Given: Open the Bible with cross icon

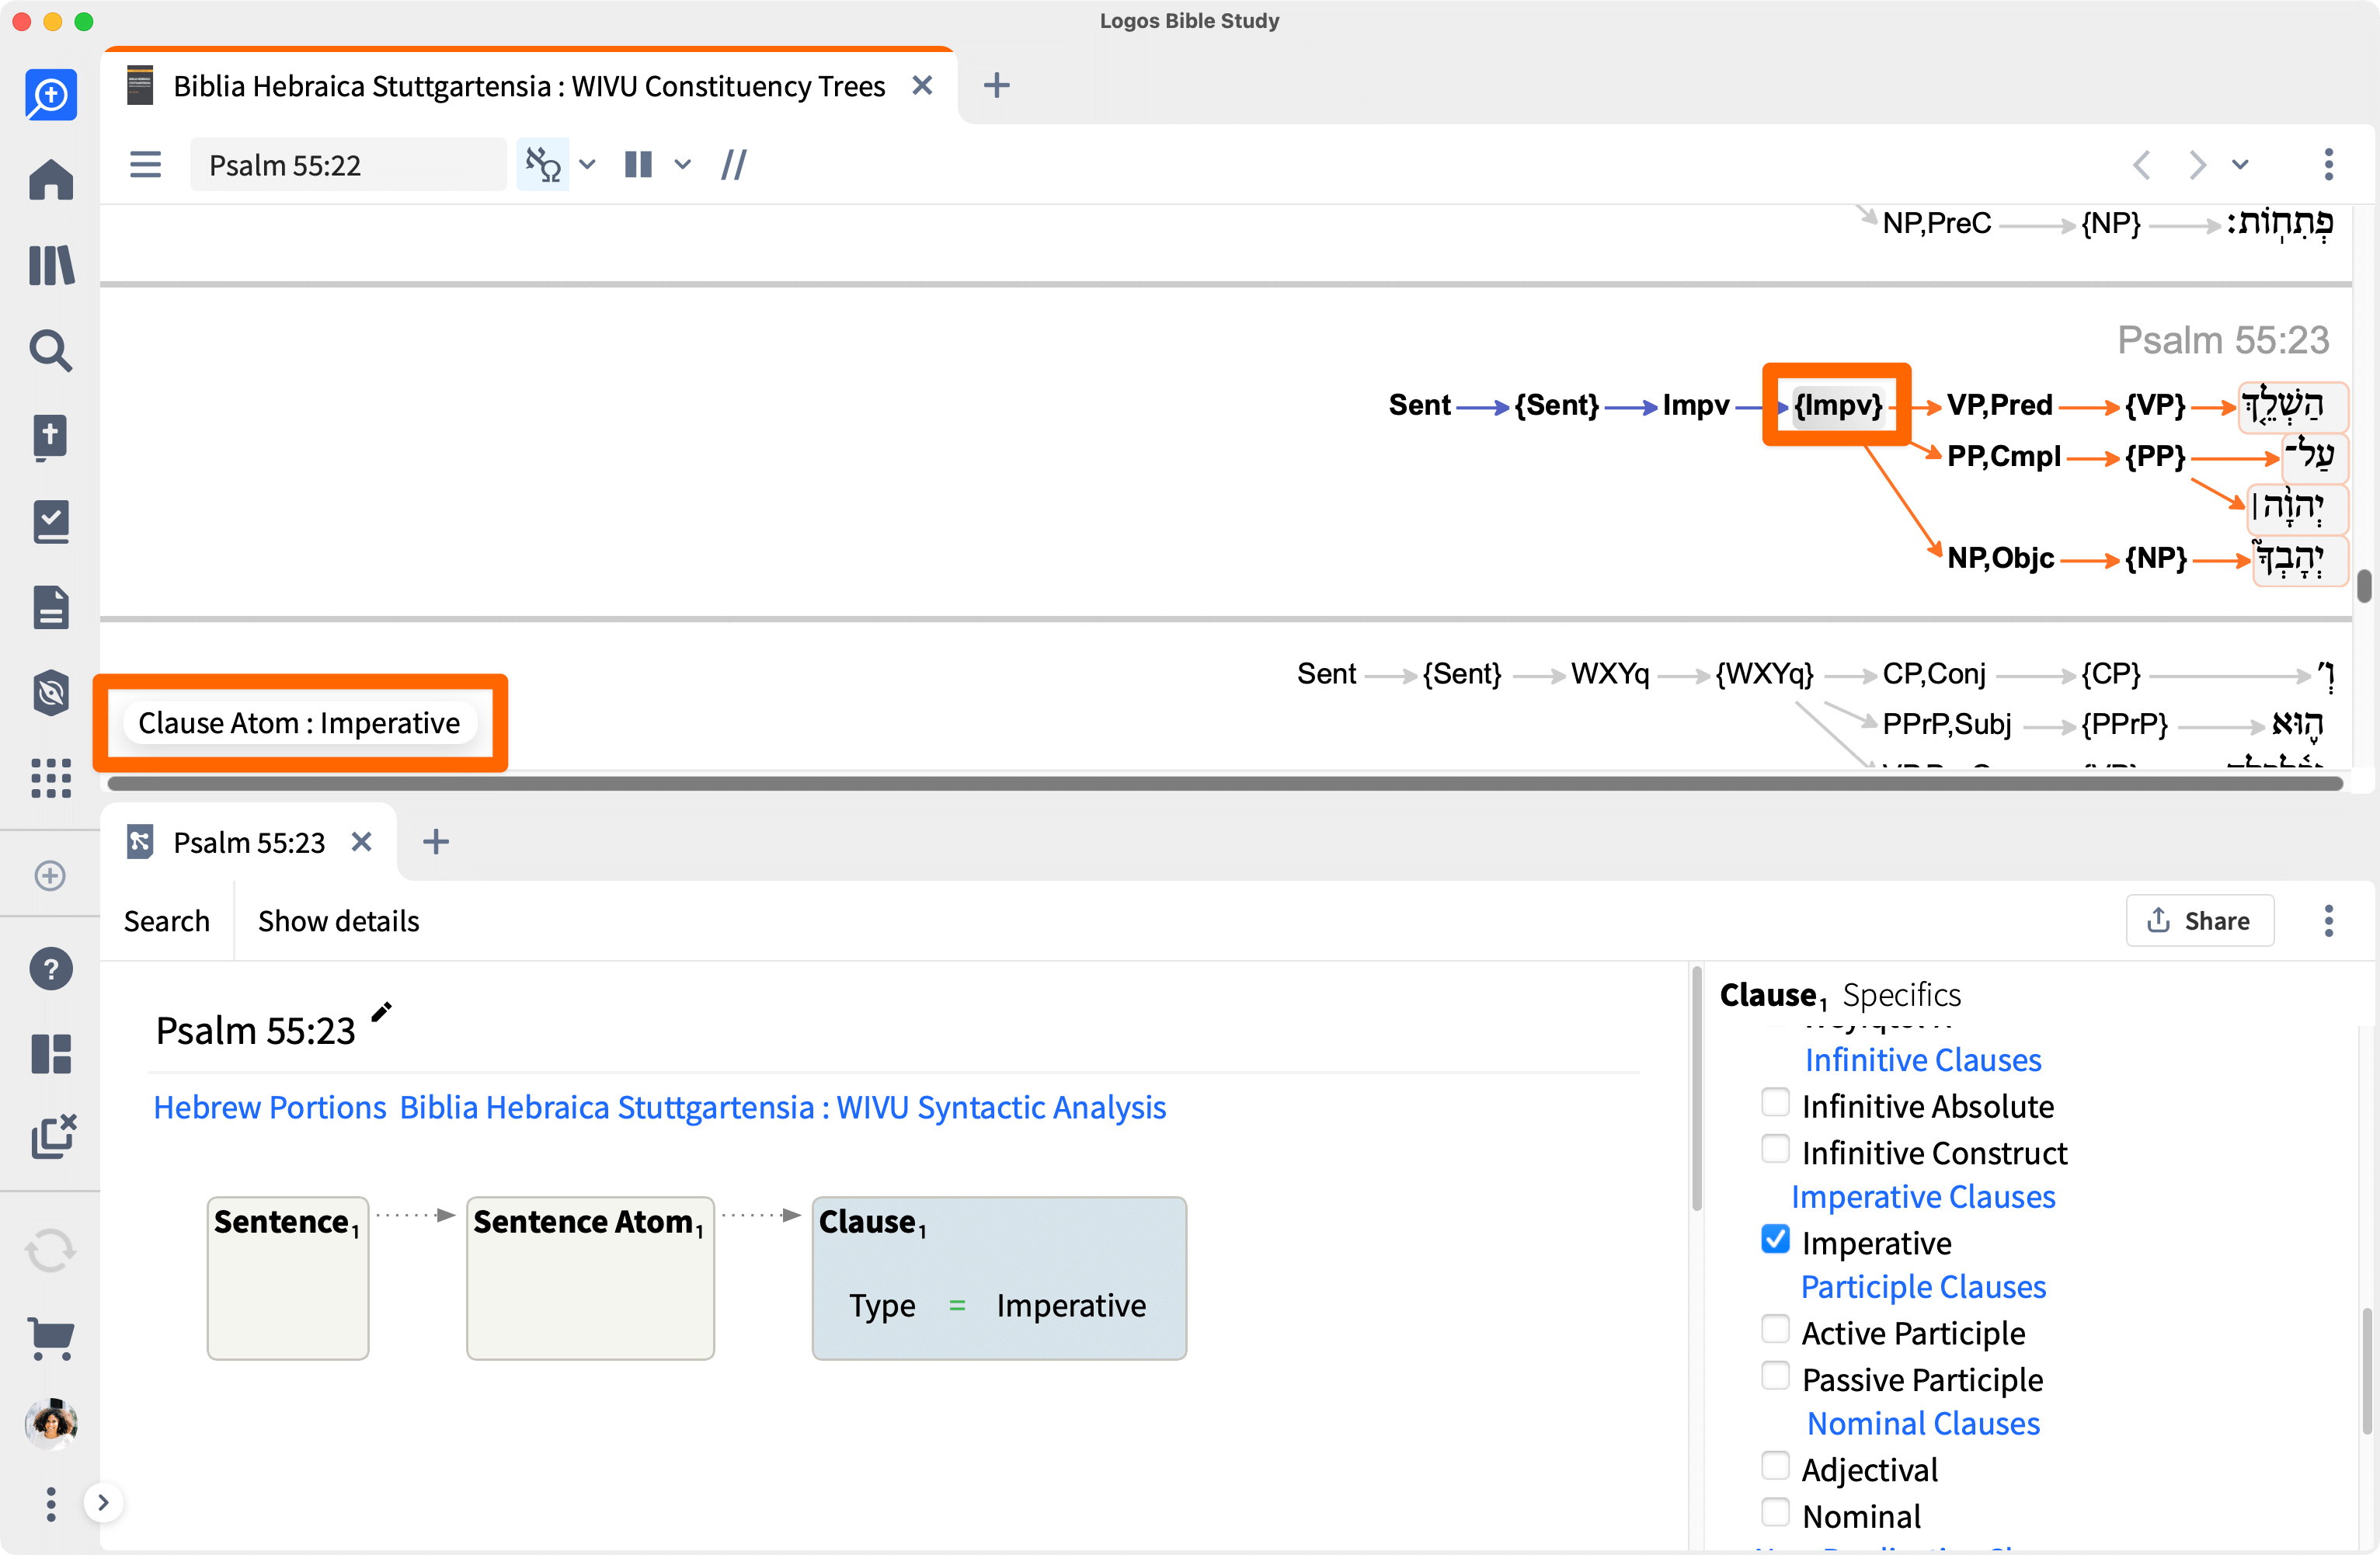Looking at the screenshot, I should (x=51, y=437).
